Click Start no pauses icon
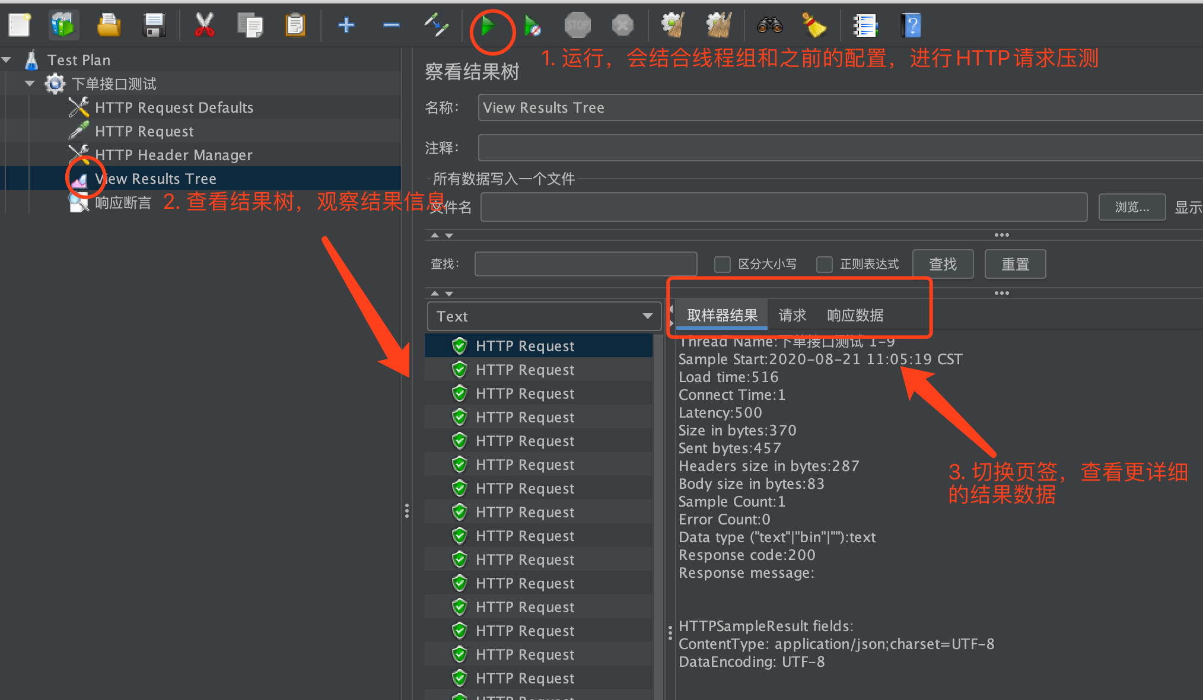Screen dimensions: 1203x700 tap(532, 26)
